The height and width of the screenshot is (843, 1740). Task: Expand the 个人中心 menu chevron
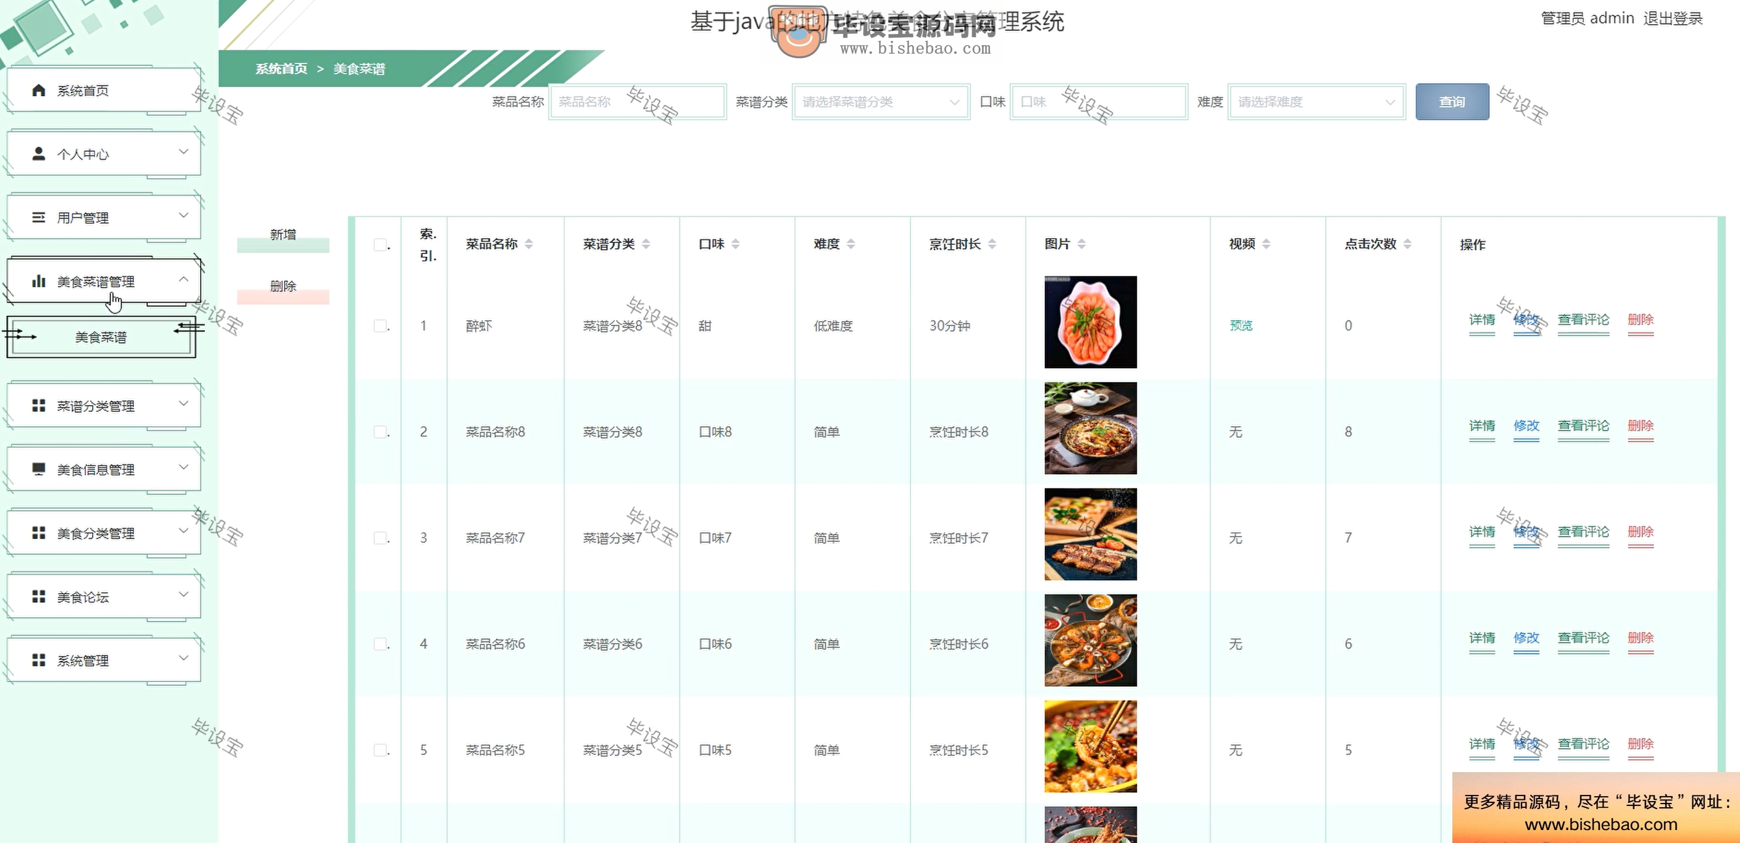coord(183,151)
